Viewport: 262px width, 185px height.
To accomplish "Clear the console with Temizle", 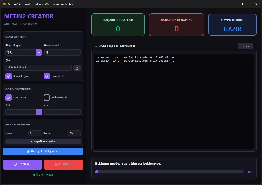I will pyautogui.click(x=245, y=46).
